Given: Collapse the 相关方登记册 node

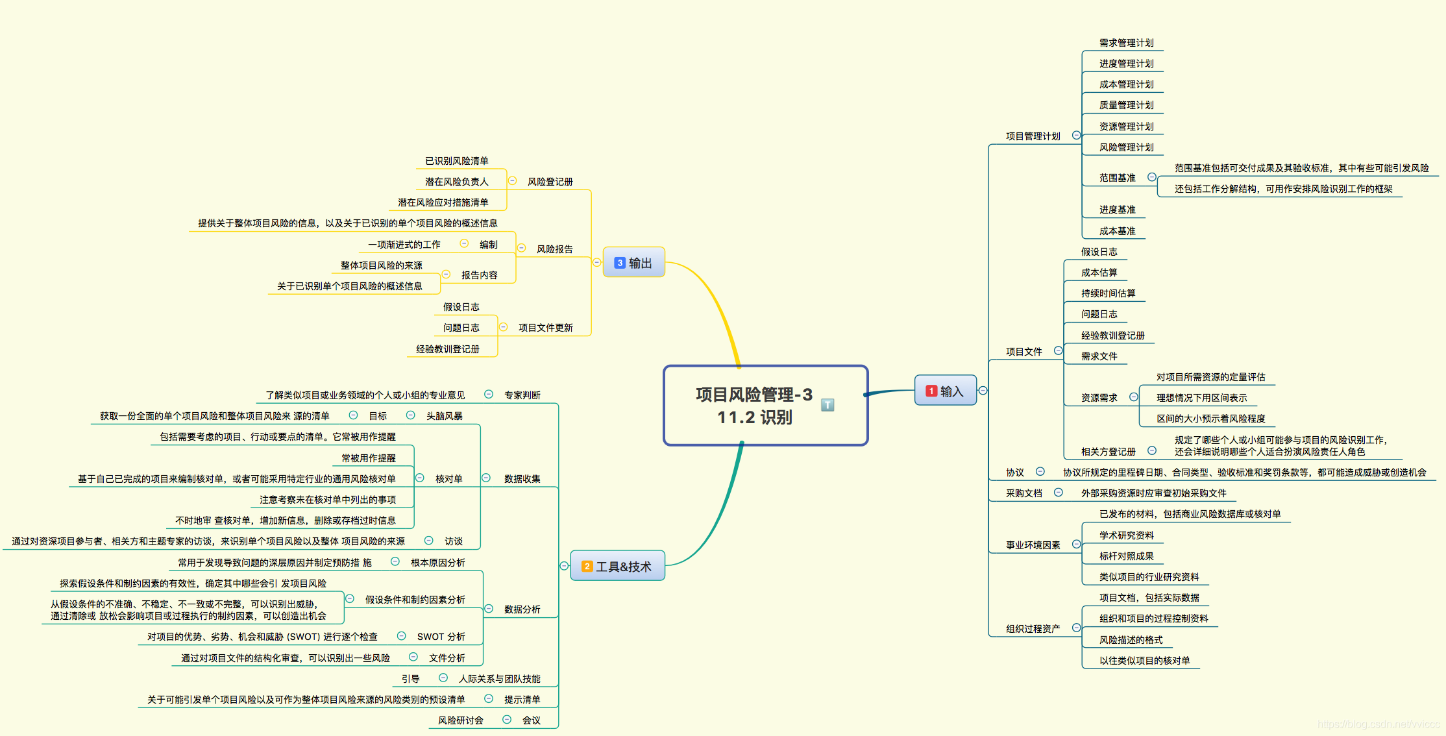Looking at the screenshot, I should [1151, 450].
